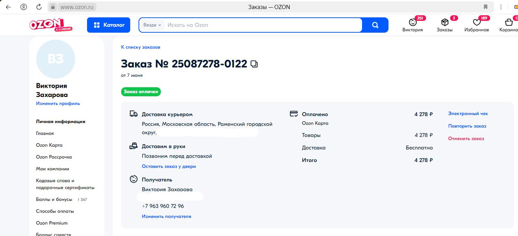Screen dimensions: 518x236
Task: Click the courier delivery truck icon
Action: point(134,114)
